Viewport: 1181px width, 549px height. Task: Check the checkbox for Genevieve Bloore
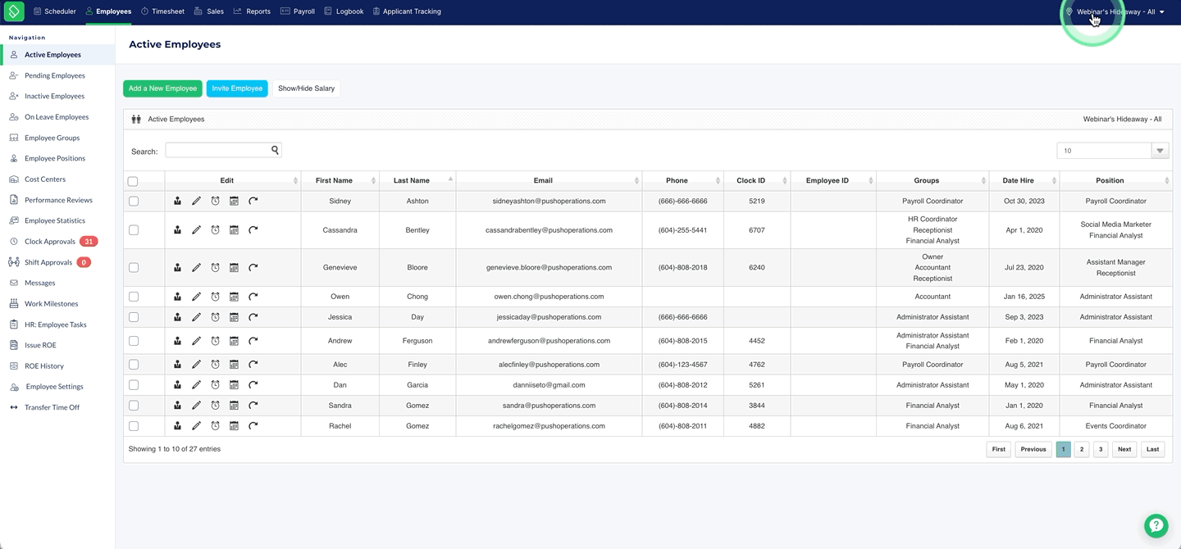[134, 267]
